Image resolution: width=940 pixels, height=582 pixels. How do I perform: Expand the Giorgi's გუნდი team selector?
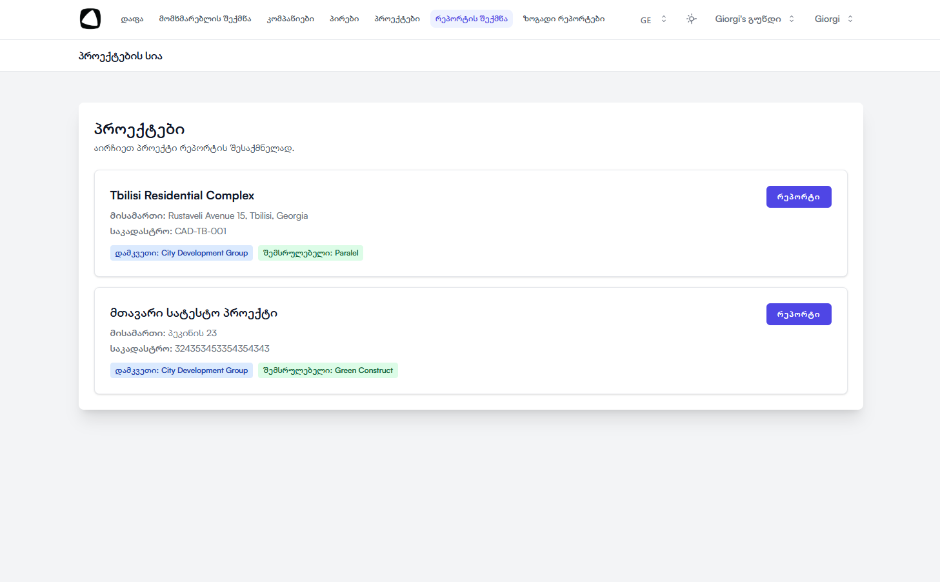(x=754, y=19)
